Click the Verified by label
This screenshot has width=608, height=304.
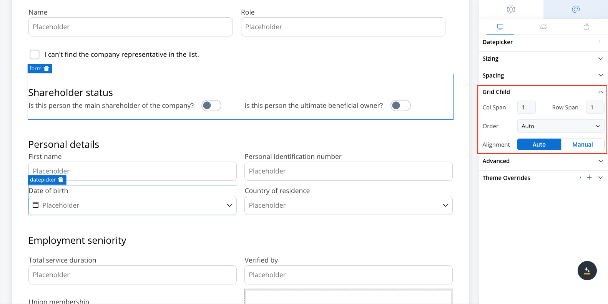click(261, 260)
